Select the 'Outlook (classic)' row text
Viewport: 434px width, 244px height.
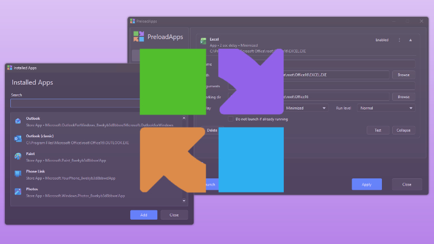40,136
